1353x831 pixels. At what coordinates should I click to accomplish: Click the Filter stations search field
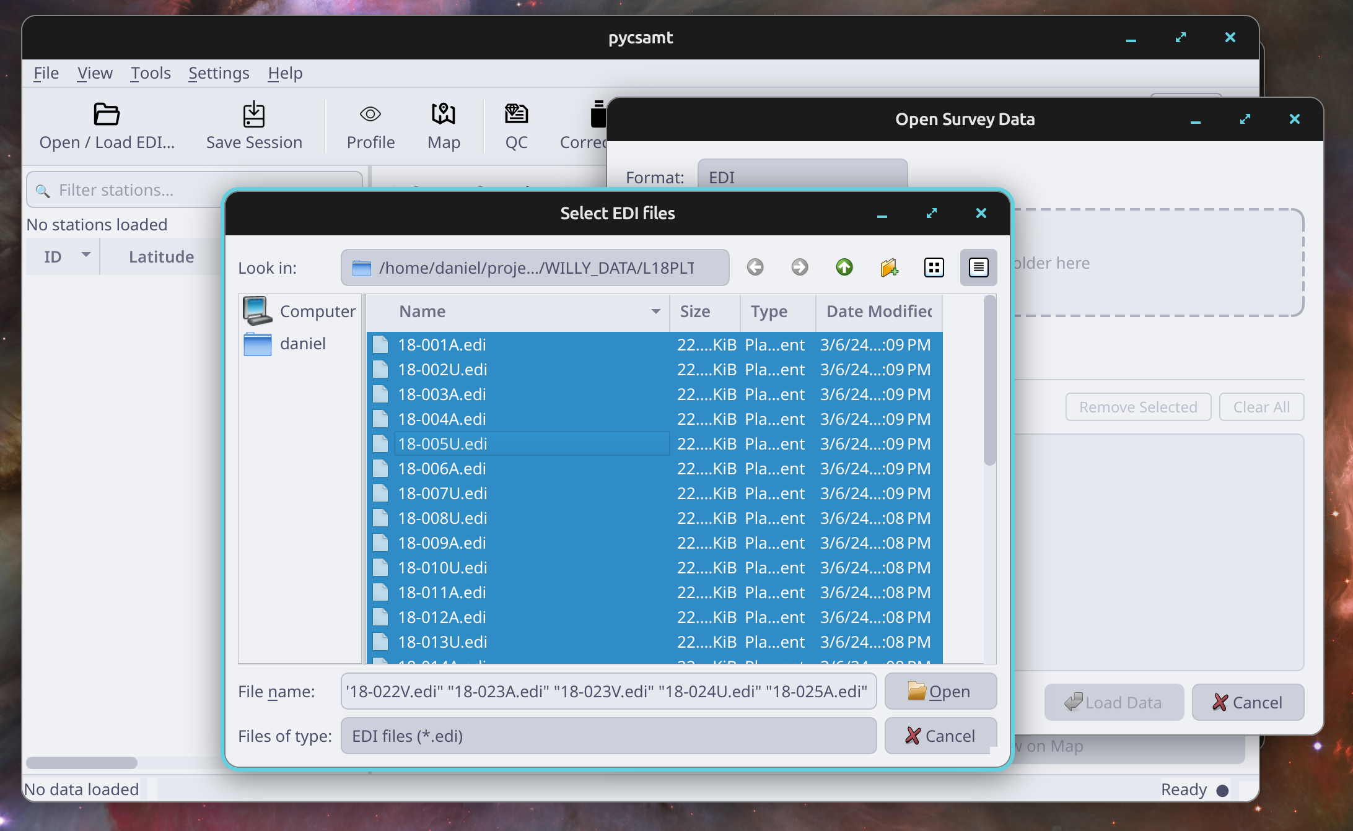pyautogui.click(x=195, y=189)
